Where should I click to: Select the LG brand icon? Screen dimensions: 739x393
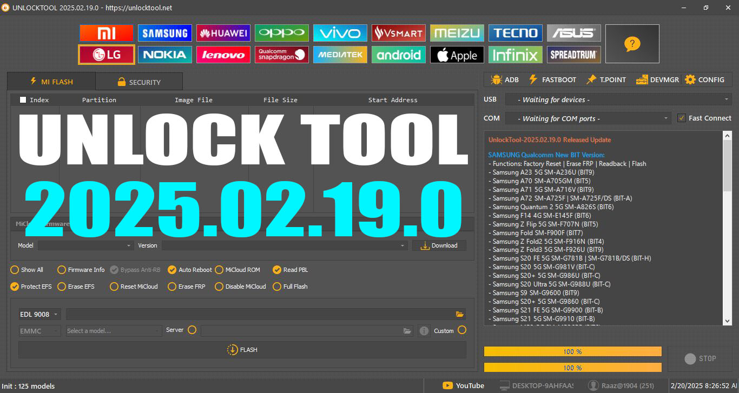pos(107,55)
